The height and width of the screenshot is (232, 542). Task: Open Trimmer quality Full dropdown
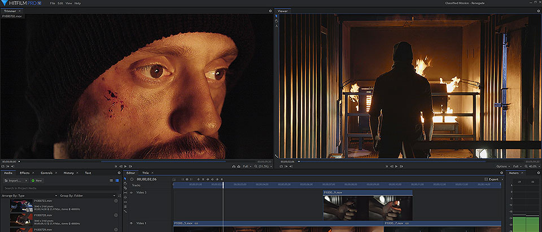pyautogui.click(x=247, y=167)
